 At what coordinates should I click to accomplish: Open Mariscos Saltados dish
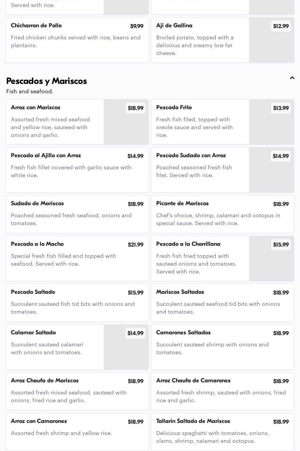click(x=222, y=303)
